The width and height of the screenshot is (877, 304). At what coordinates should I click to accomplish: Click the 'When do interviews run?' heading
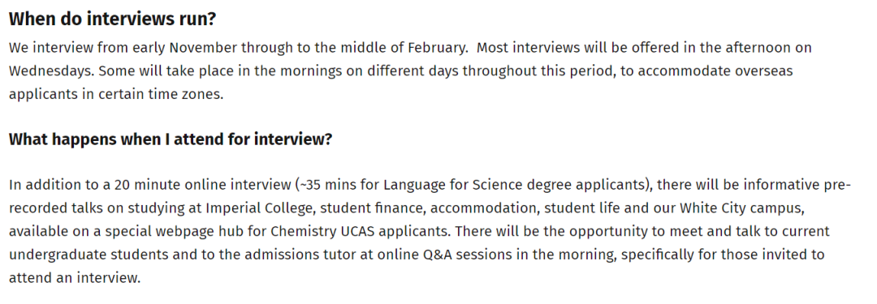tap(112, 19)
